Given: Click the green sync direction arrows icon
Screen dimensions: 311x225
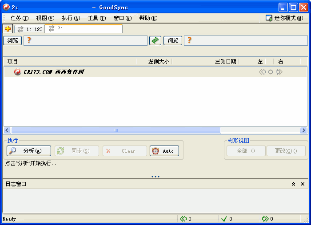Looking at the screenshot, I should [x=155, y=40].
